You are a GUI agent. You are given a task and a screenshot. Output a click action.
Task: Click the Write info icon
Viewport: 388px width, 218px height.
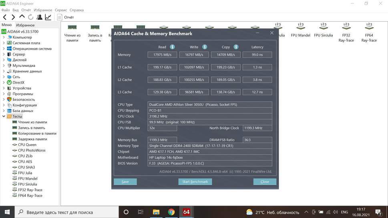coord(204,47)
